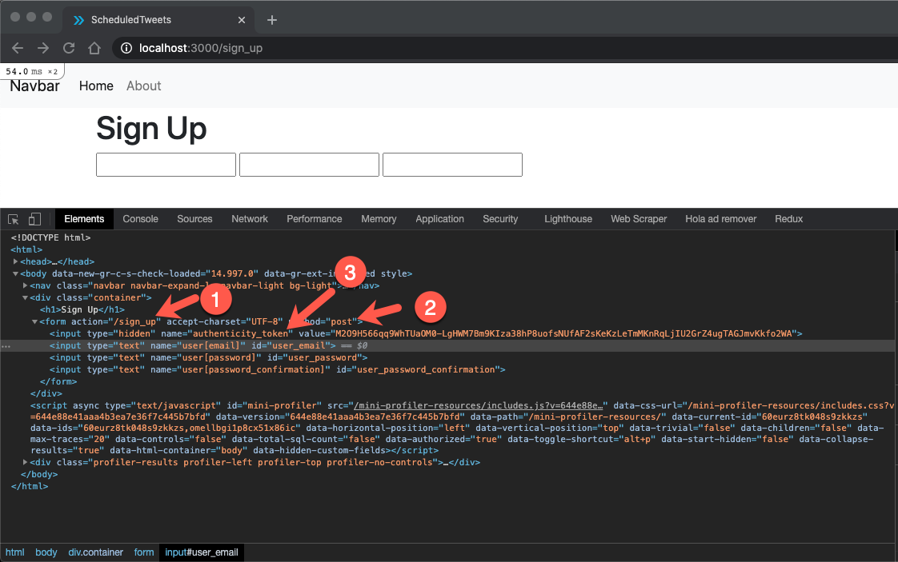The width and height of the screenshot is (898, 562).
Task: Click the browser back arrow
Action: [18, 48]
